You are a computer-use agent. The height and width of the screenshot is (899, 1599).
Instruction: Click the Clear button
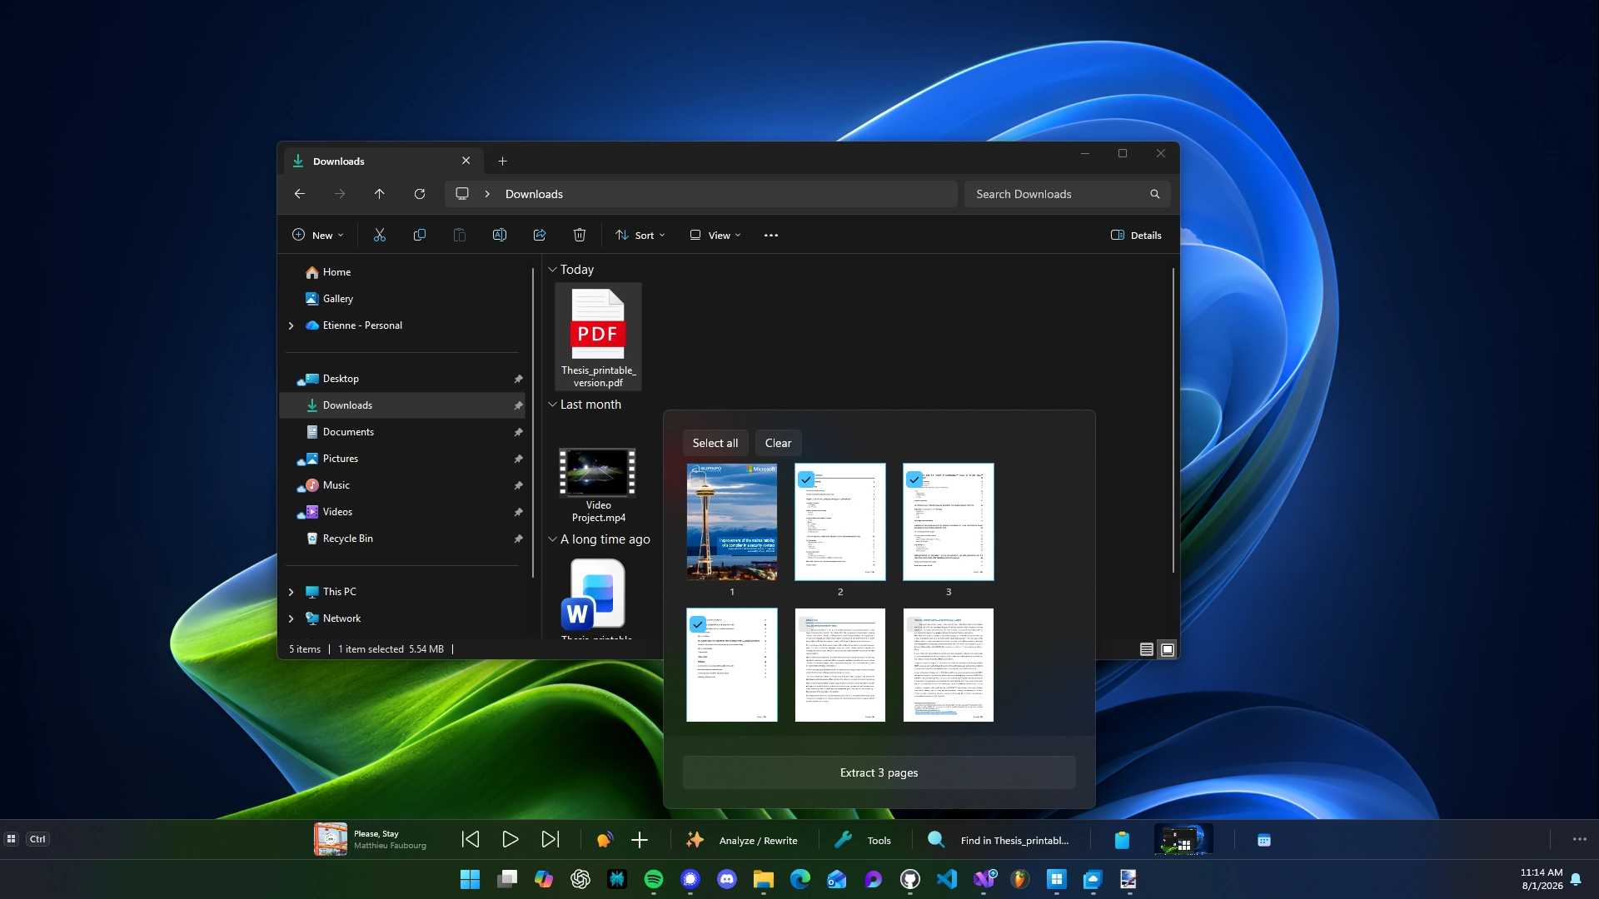778,443
